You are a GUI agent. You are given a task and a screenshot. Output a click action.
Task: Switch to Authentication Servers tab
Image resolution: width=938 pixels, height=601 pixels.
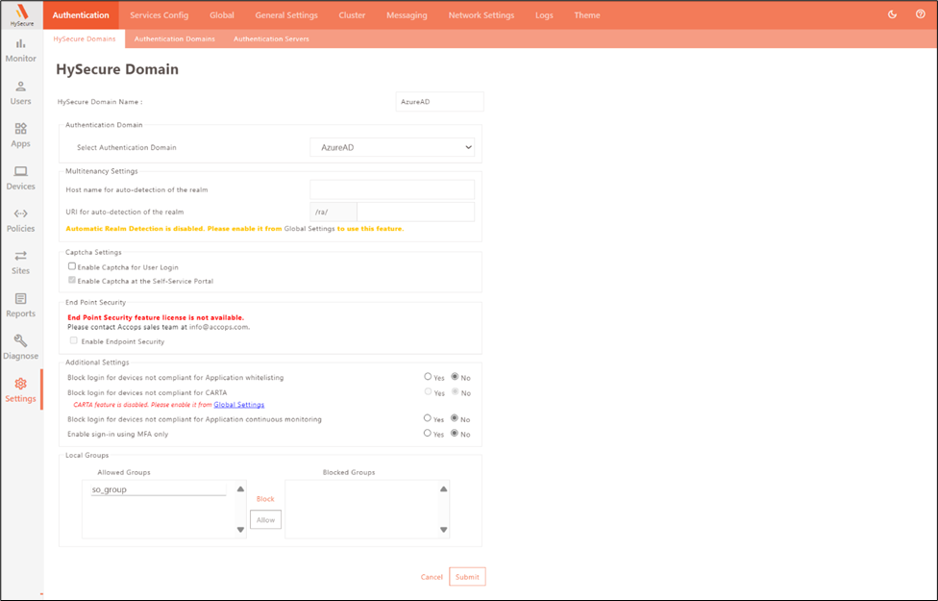(271, 39)
